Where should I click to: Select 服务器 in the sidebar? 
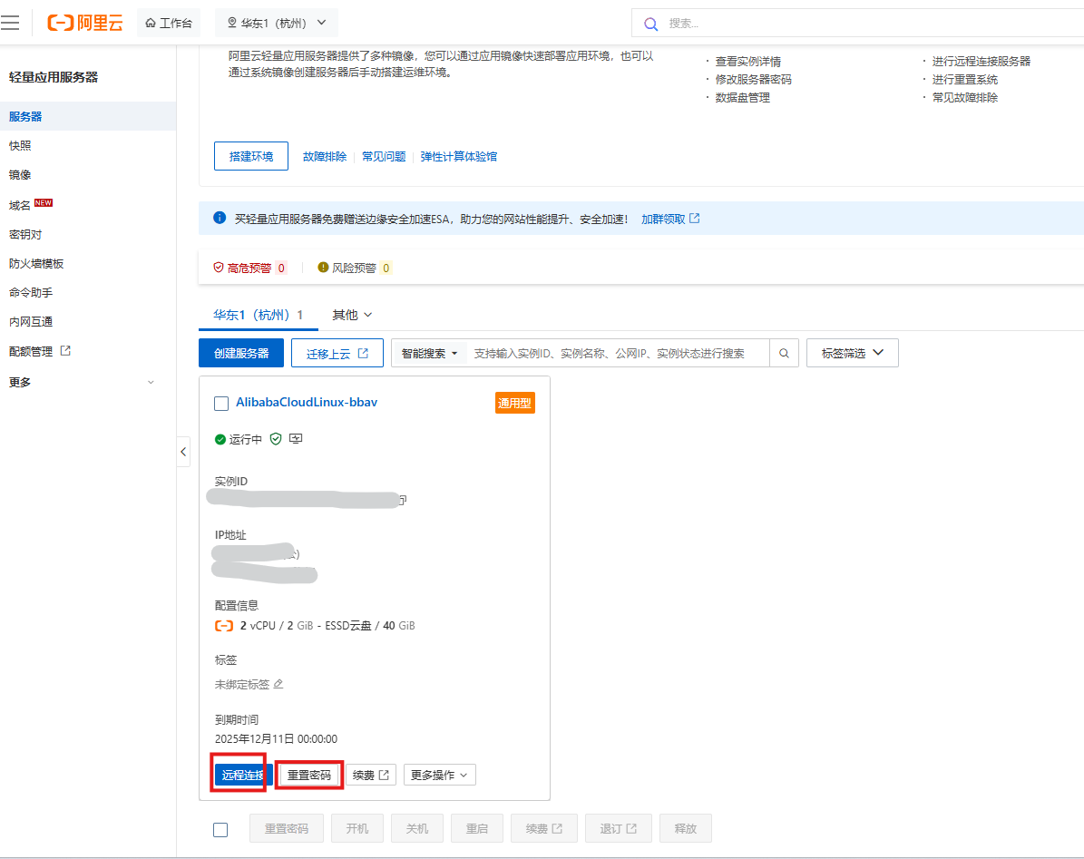[x=88, y=116]
